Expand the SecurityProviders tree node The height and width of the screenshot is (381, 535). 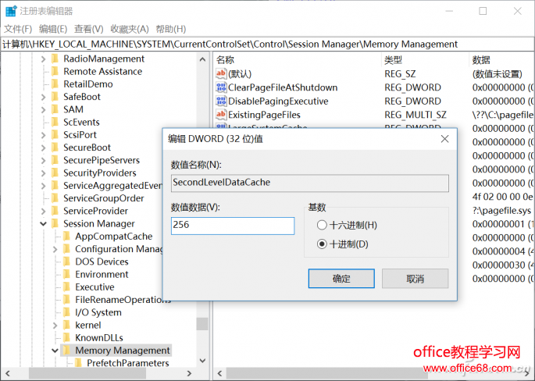43,173
